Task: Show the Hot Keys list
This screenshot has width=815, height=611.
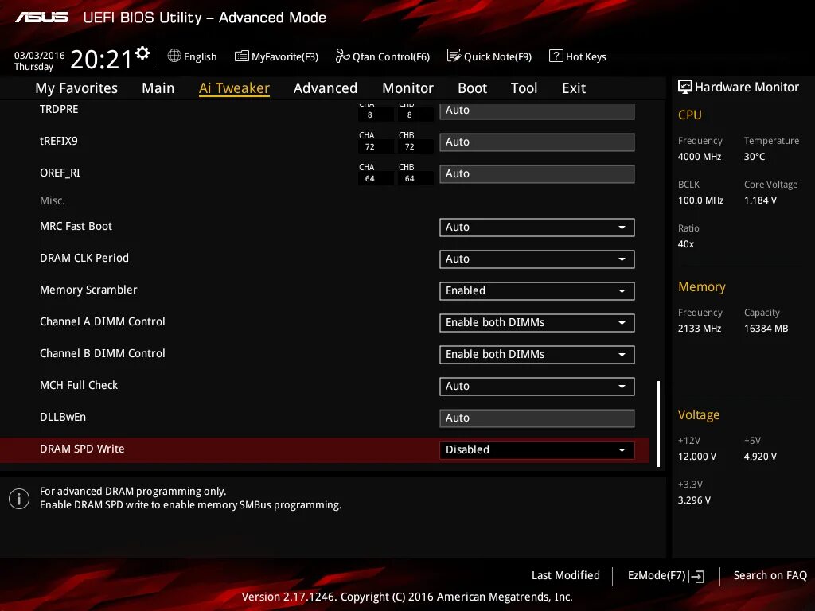Action: click(x=578, y=56)
